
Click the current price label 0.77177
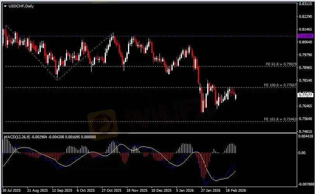tap(305, 95)
